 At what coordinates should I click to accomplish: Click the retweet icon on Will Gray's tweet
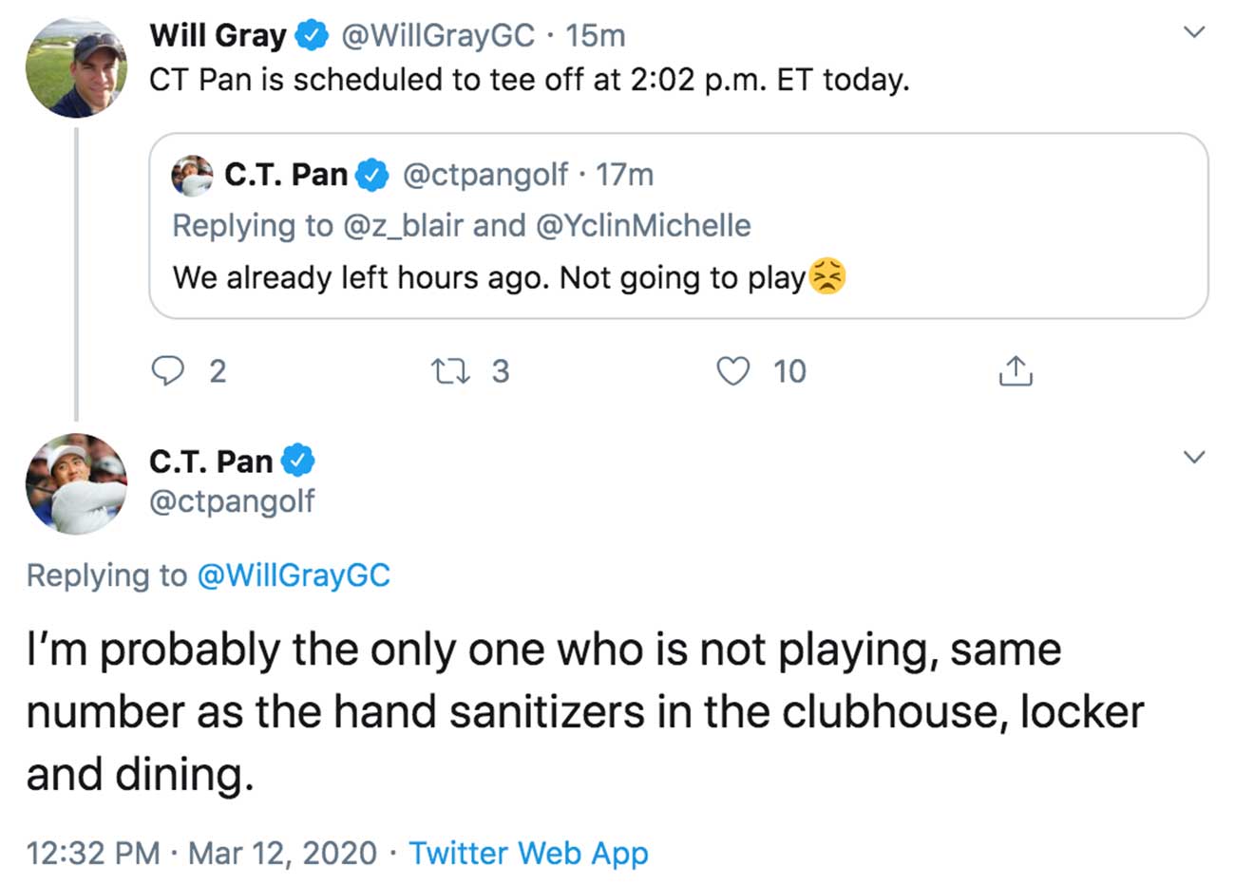449,370
